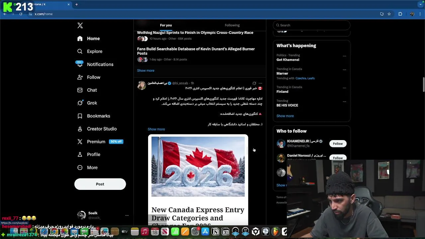Open the App Store in the Dock

[x=205, y=232]
